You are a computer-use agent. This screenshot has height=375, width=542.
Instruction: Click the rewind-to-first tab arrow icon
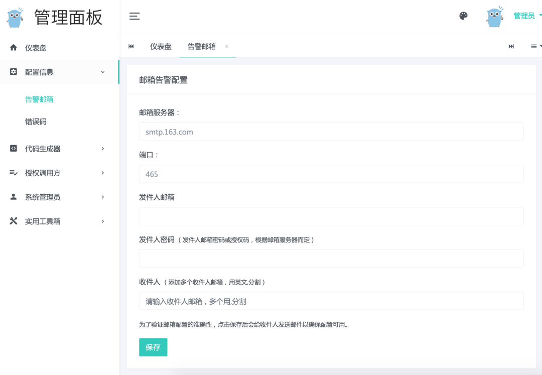pyautogui.click(x=131, y=46)
